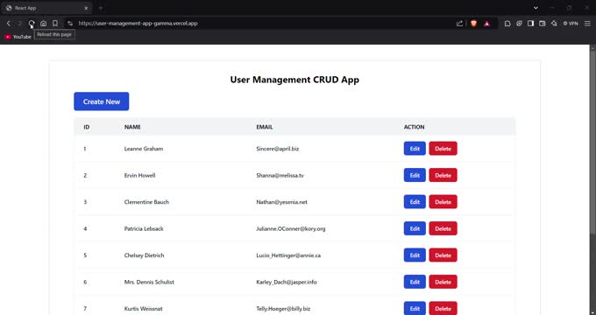Viewport: 596px width, 315px height.
Task: Select the name Chelsey Dietrich
Action: [x=144, y=255]
